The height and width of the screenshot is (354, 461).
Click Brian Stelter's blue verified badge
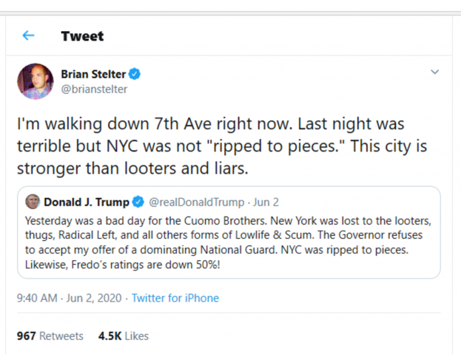click(135, 74)
